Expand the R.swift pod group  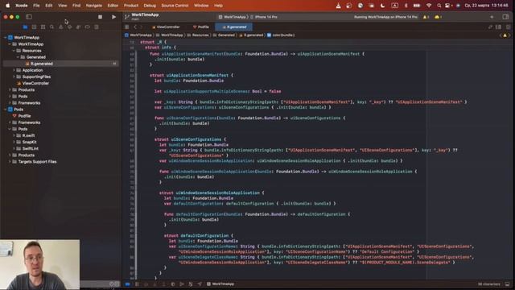tap(14, 135)
